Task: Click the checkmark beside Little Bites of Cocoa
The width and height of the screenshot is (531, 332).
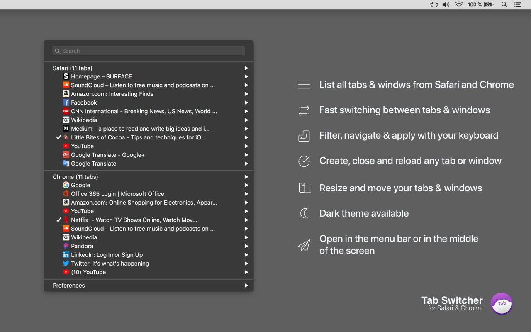Action: (58, 137)
